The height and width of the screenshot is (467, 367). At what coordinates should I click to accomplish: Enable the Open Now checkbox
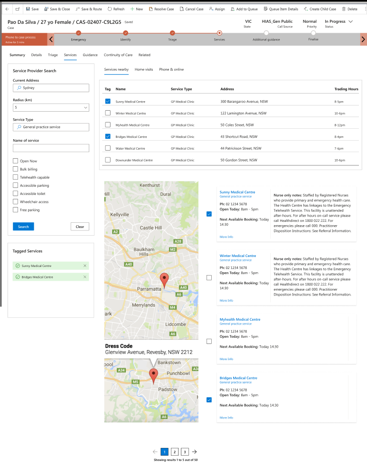16,161
